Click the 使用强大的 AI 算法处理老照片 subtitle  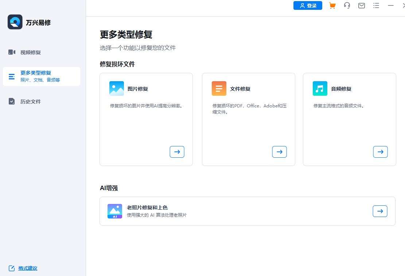tap(156, 215)
